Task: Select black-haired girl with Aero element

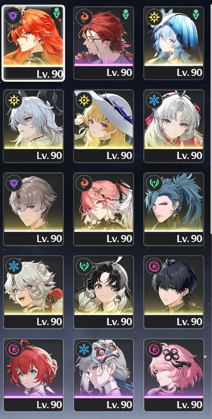Action: [x=103, y=292]
